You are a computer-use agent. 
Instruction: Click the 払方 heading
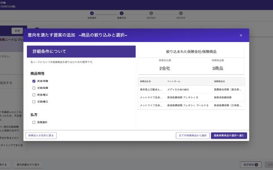tap(34, 115)
